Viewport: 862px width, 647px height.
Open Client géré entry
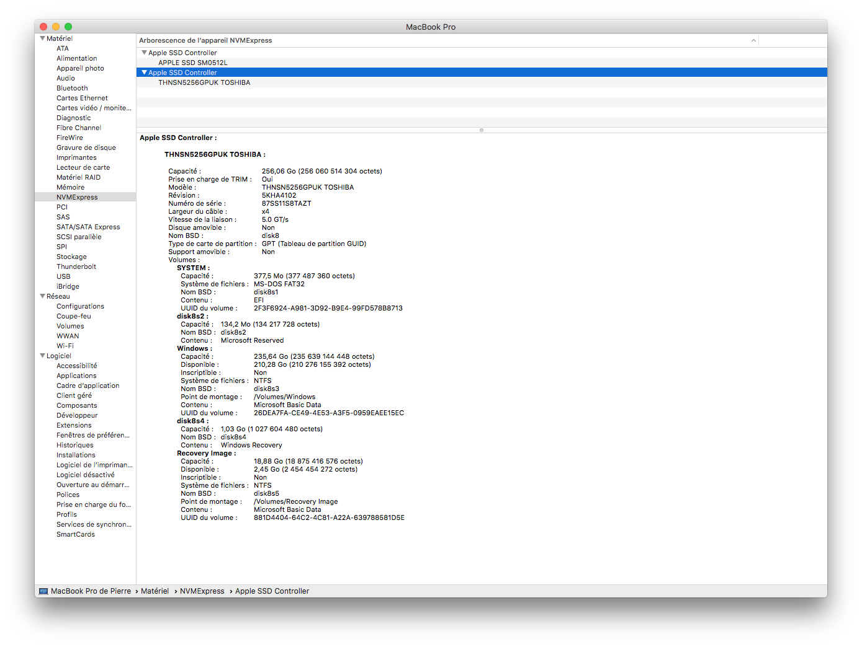pos(74,395)
